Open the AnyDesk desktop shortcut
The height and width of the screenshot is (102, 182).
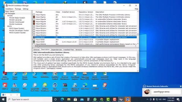(x=5, y=86)
